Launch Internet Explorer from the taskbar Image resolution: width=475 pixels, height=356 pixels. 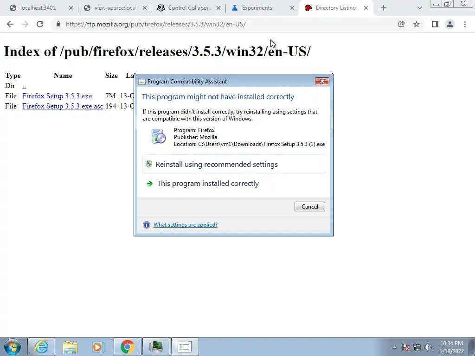pos(41,347)
